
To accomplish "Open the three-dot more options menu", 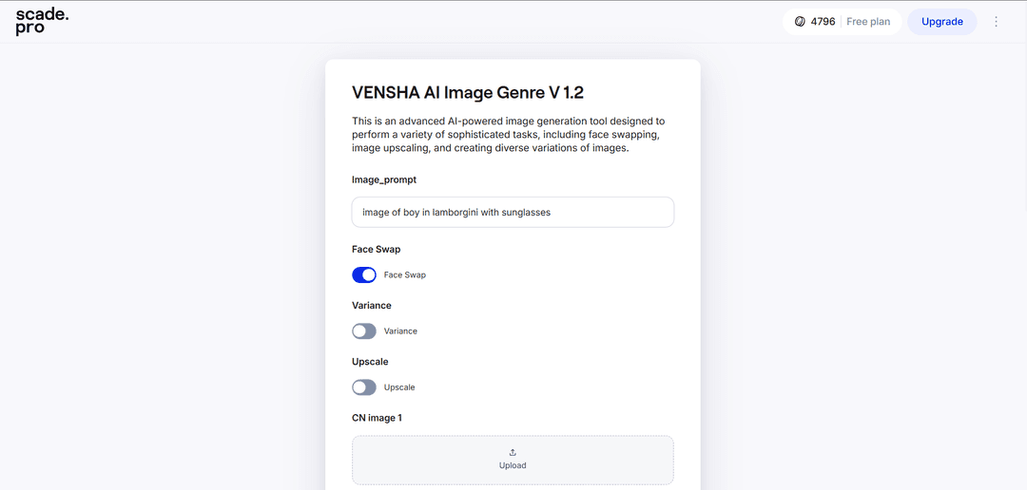I will [997, 22].
